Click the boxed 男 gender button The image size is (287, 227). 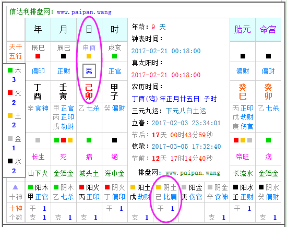tap(89, 71)
